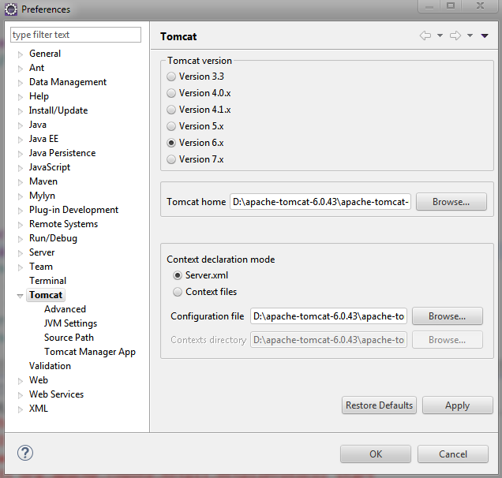
Task: Click the help question mark icon
Action: [x=25, y=453]
